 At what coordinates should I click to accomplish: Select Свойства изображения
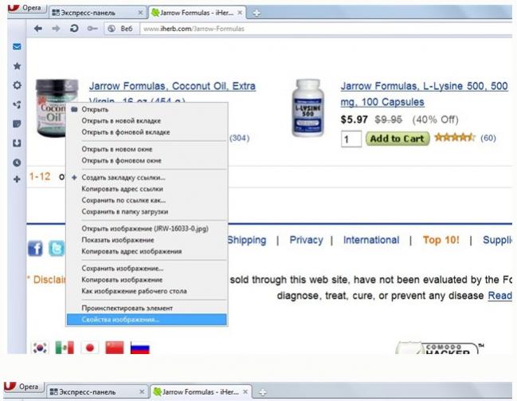pyautogui.click(x=147, y=320)
